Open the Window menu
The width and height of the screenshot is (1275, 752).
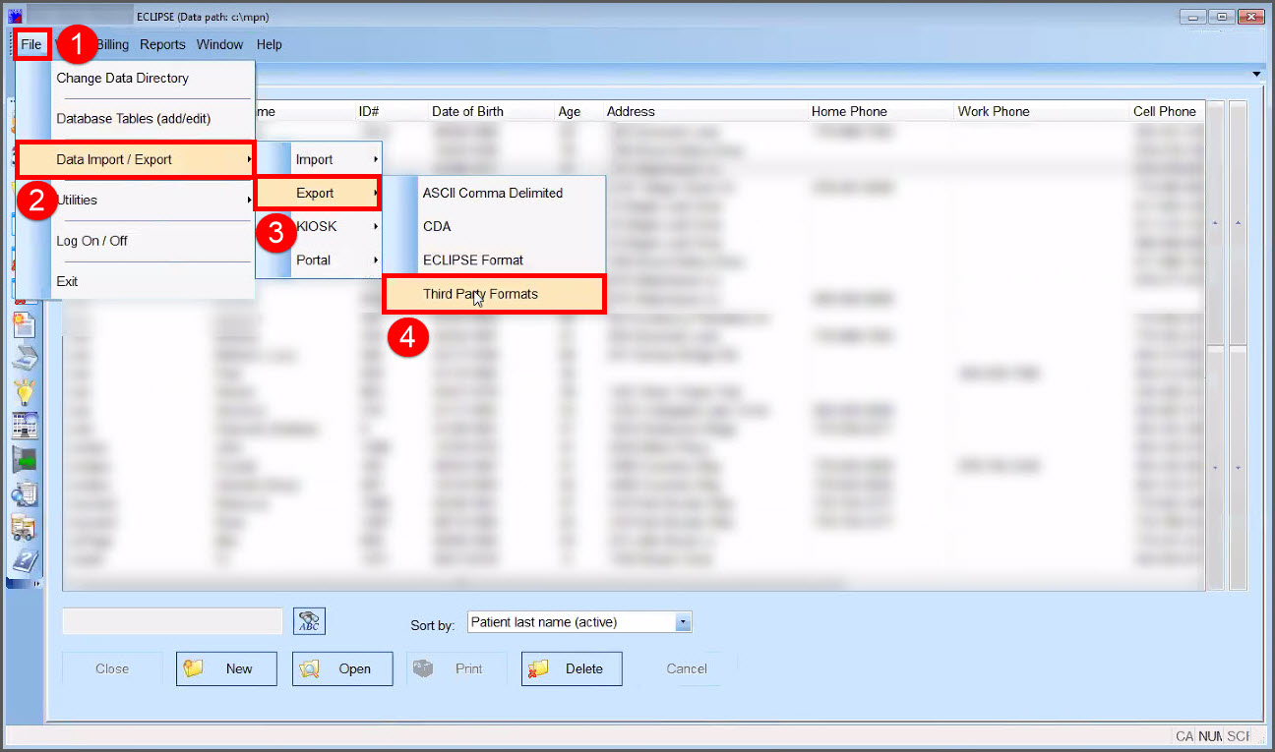(219, 44)
